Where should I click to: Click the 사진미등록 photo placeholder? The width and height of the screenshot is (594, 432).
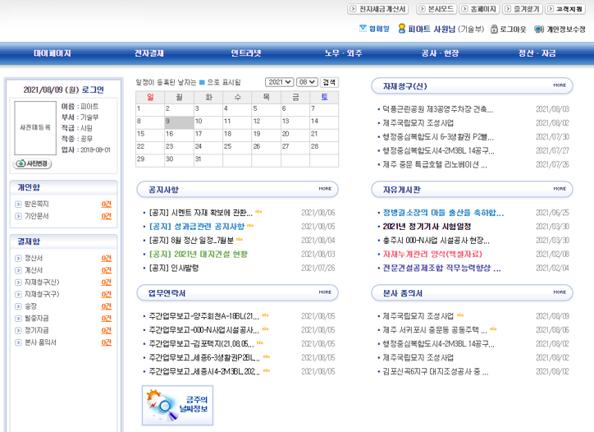tap(35, 128)
